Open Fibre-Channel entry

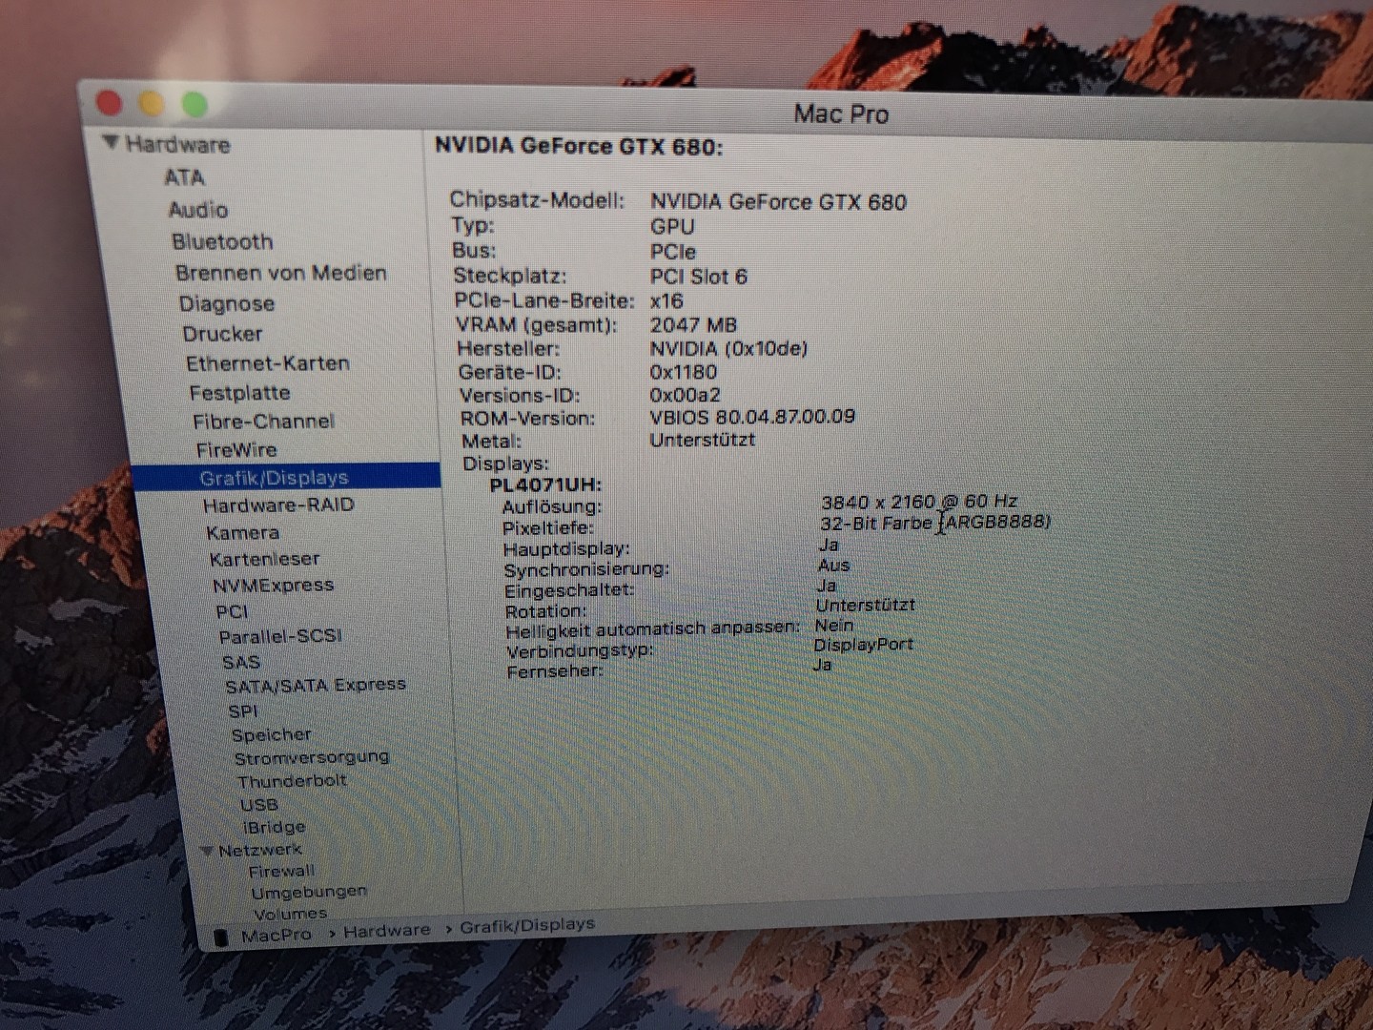(264, 421)
